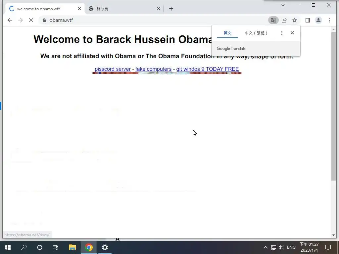Screen dimensions: 339x254
Task: Open Settings gear on taskbar
Action: 105,247
